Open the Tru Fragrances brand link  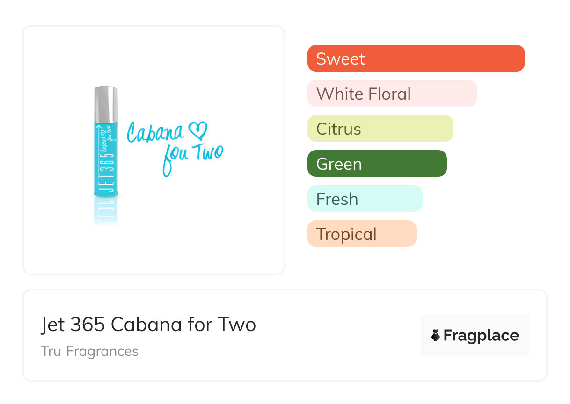click(x=89, y=351)
